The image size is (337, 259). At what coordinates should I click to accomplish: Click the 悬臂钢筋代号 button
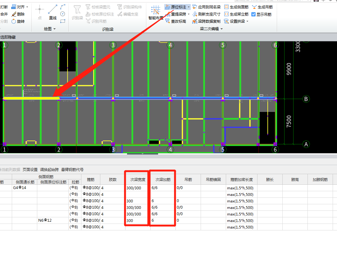tap(72, 170)
